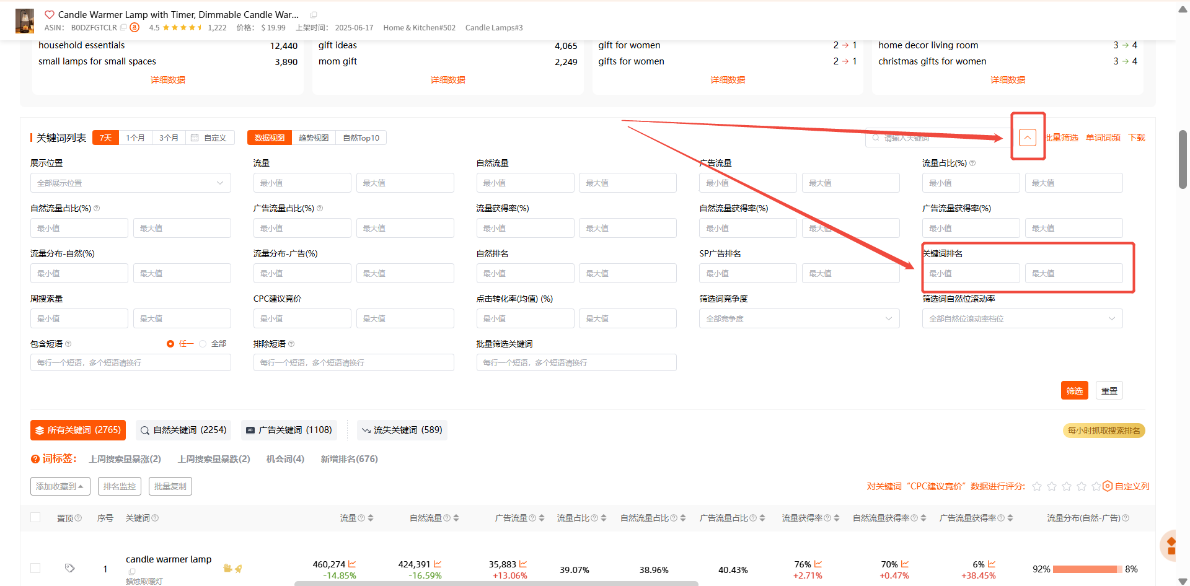Viewport: 1190px width, 586px height.
Task: Click the heart favorite icon beside product title
Action: (x=50, y=15)
